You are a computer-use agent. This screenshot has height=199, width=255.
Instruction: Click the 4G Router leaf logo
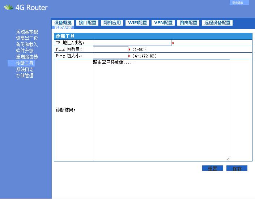pos(8,7)
